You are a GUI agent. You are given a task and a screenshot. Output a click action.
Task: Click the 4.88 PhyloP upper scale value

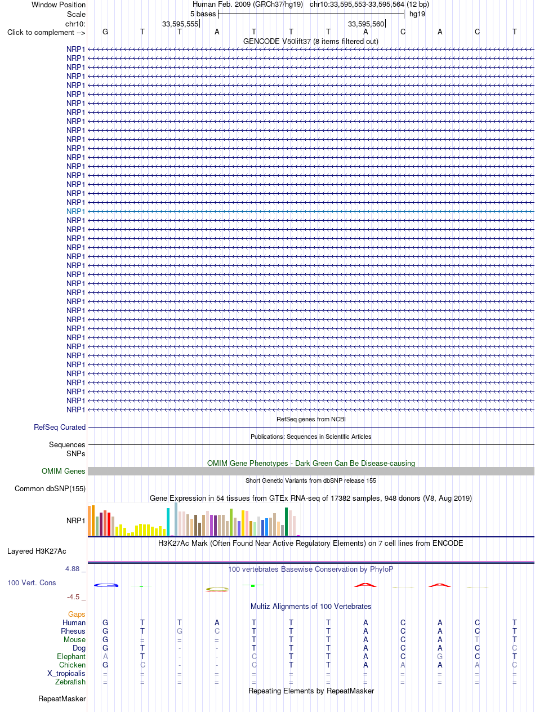coord(73,569)
